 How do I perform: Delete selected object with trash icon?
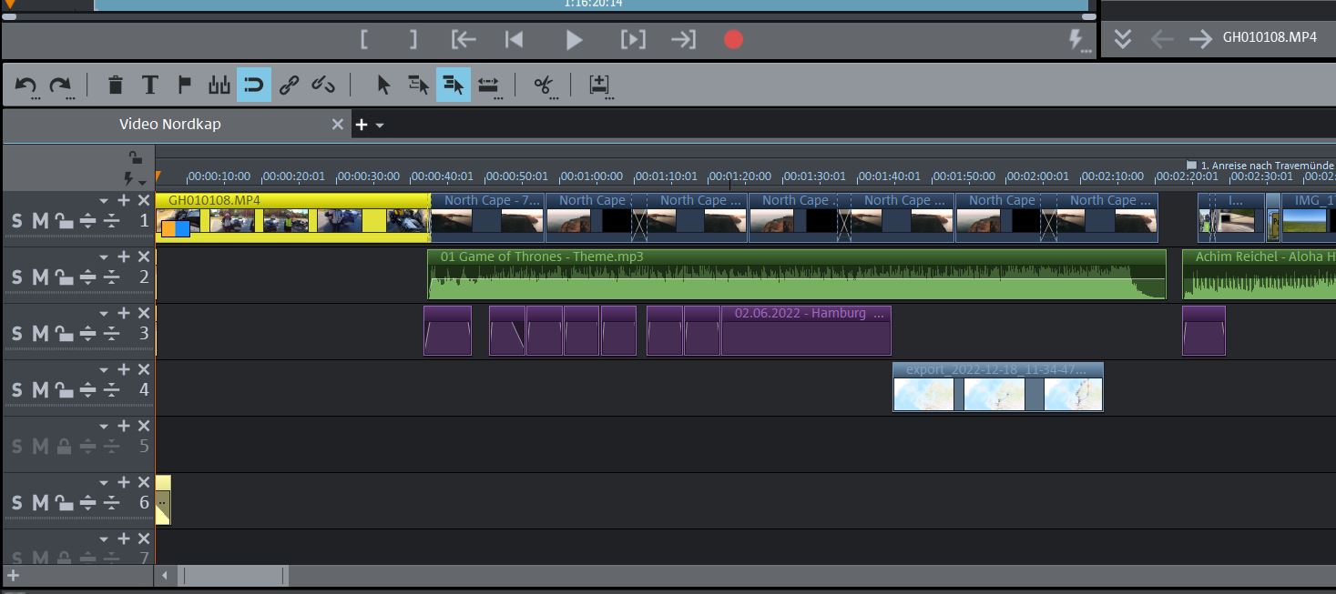click(115, 86)
